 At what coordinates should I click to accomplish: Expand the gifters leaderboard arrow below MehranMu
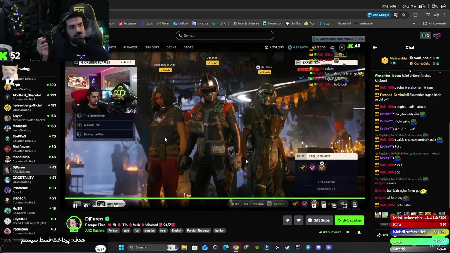410,70
